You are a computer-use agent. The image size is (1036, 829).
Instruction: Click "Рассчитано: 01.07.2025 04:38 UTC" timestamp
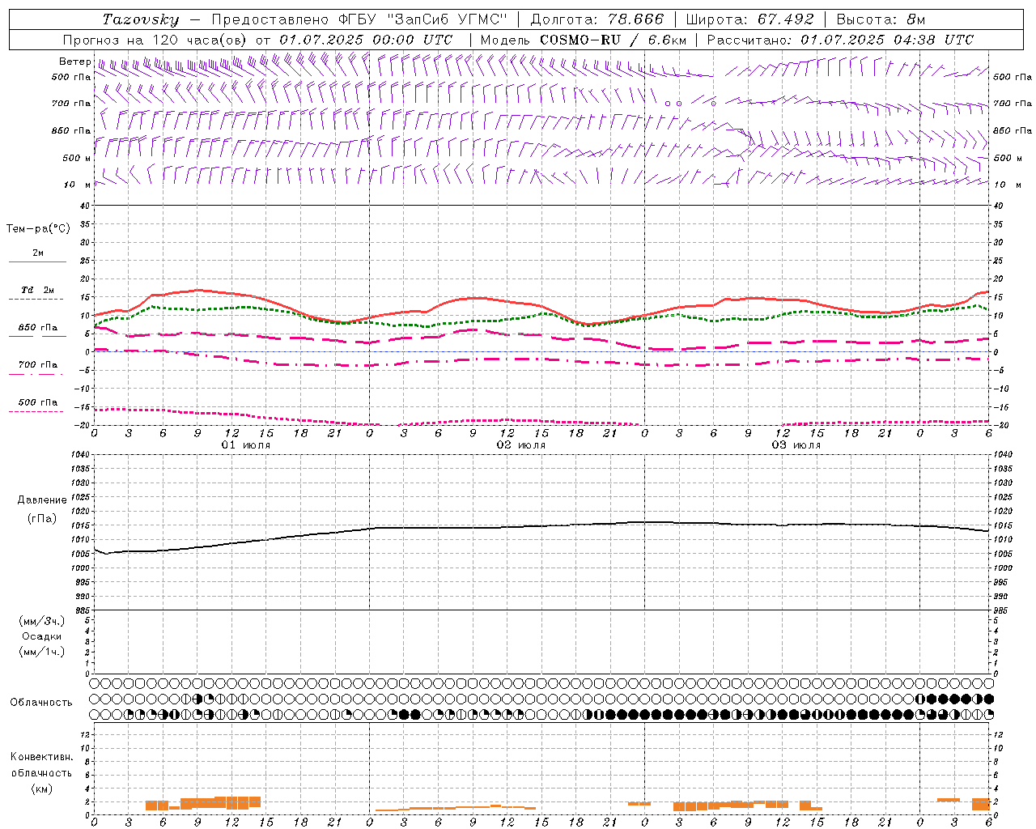840,40
